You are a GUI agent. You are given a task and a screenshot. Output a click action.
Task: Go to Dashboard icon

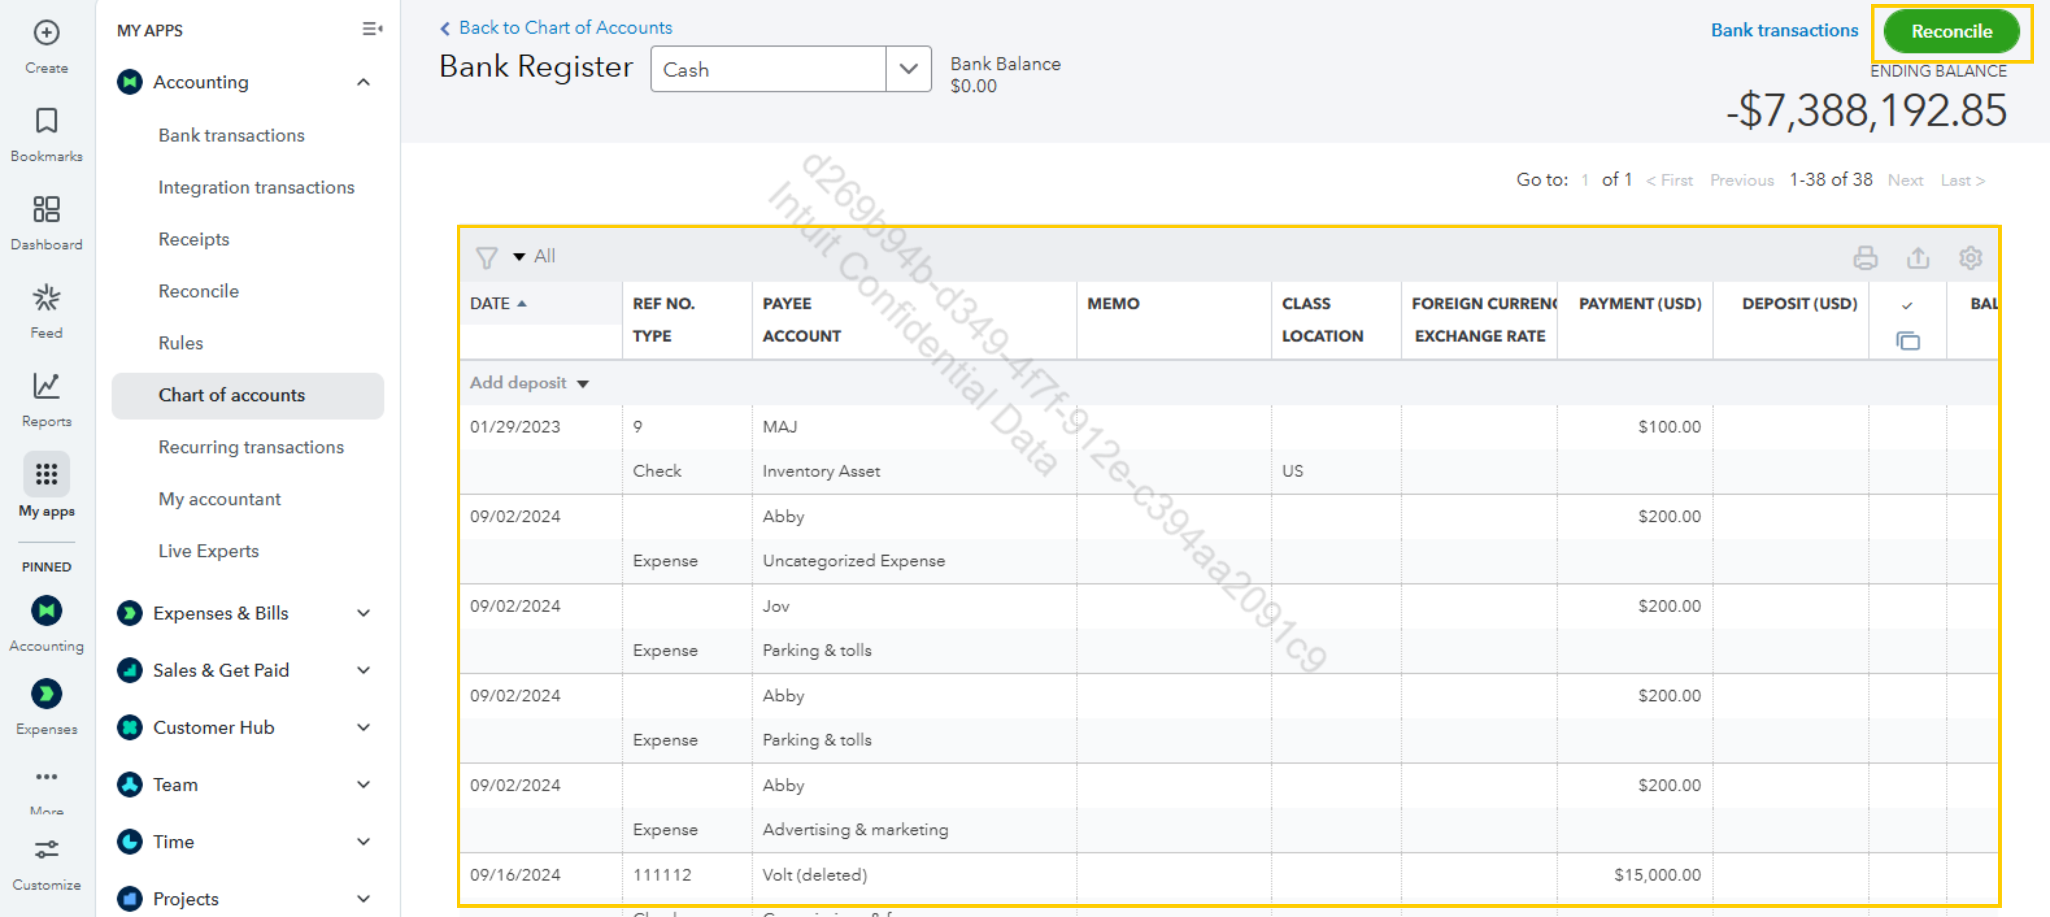46,209
